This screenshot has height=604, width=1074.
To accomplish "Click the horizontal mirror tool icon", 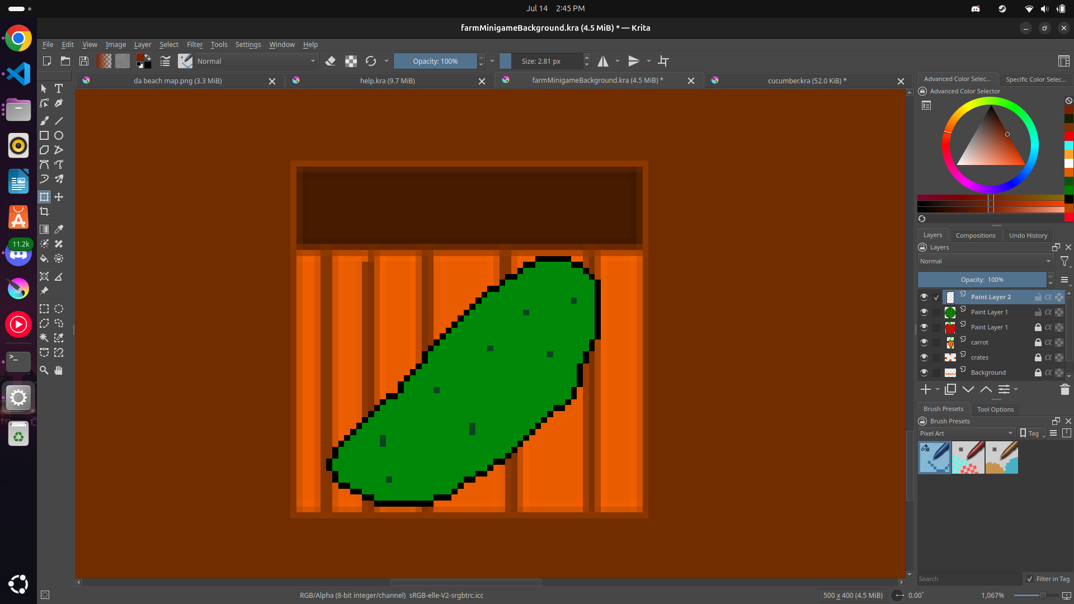I will (x=603, y=61).
